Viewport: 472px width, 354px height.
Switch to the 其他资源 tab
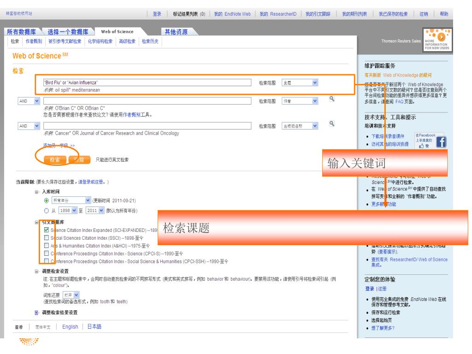(x=176, y=32)
